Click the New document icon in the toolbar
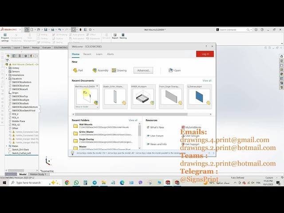This screenshot has height=213, width=284. pyautogui.click(x=32, y=30)
